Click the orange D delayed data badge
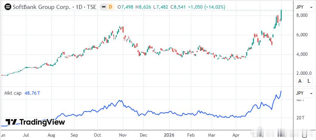This screenshot has height=140, width=316. pos(110,7)
